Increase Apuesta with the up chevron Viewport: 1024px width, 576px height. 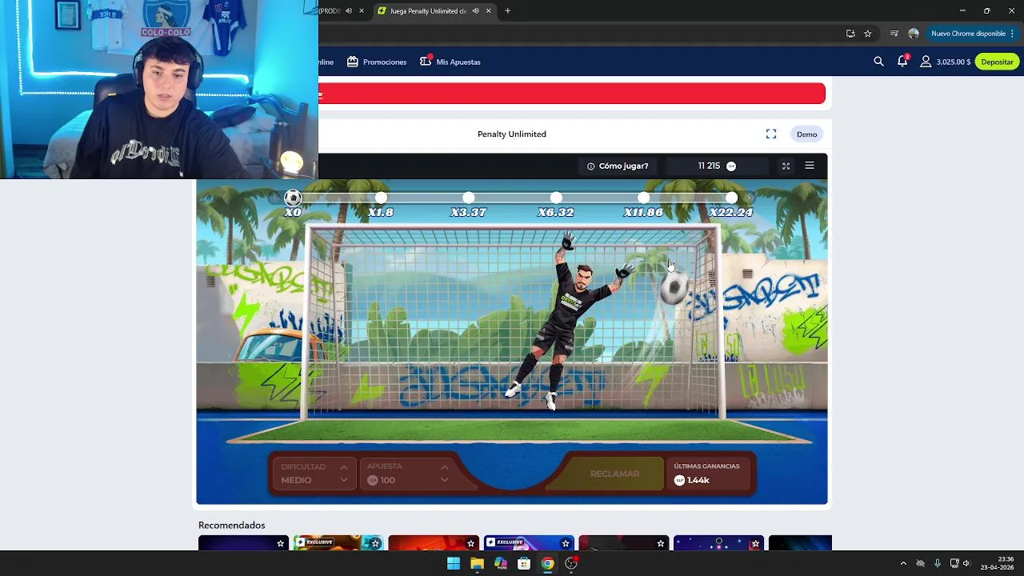444,467
